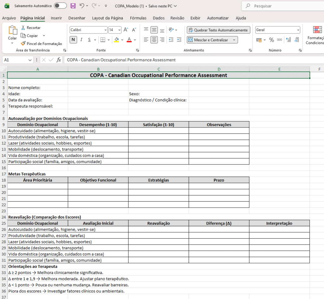Screen dimensions: 324x299
Task: Toggle center horizontal alignment button
Action: [154, 40]
